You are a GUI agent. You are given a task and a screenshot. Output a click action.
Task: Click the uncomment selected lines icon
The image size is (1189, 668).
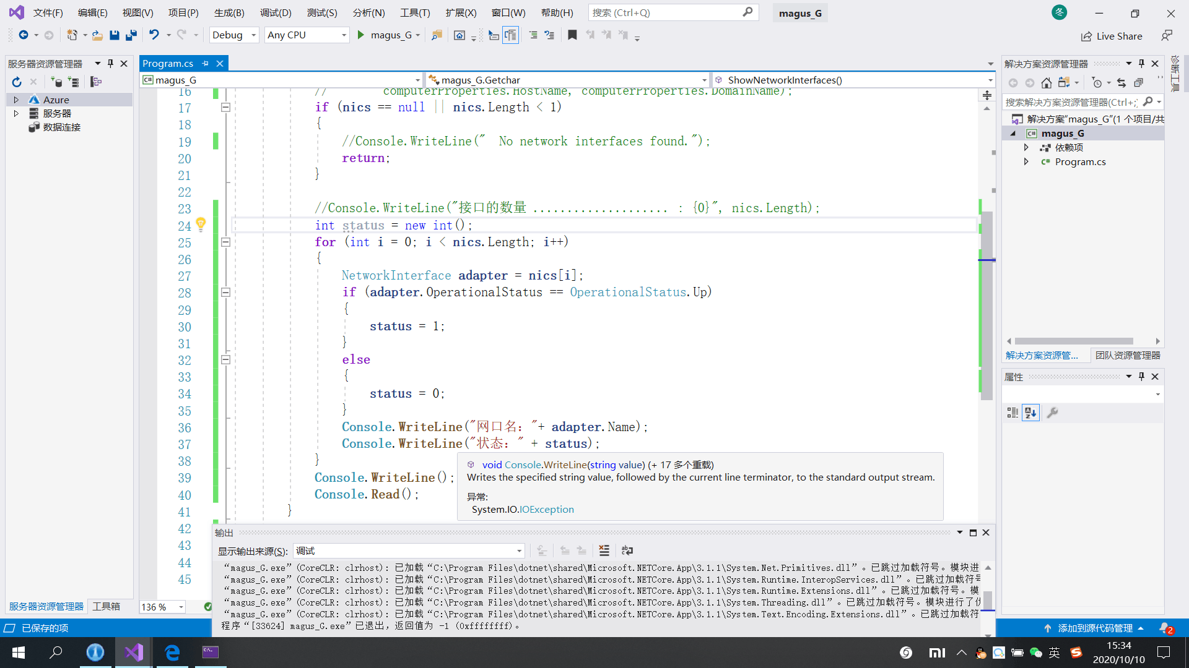pyautogui.click(x=549, y=35)
